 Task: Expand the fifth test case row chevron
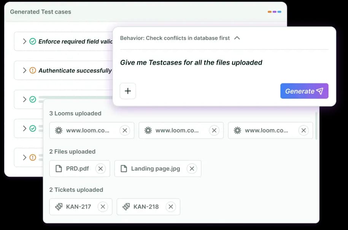coord(24,157)
